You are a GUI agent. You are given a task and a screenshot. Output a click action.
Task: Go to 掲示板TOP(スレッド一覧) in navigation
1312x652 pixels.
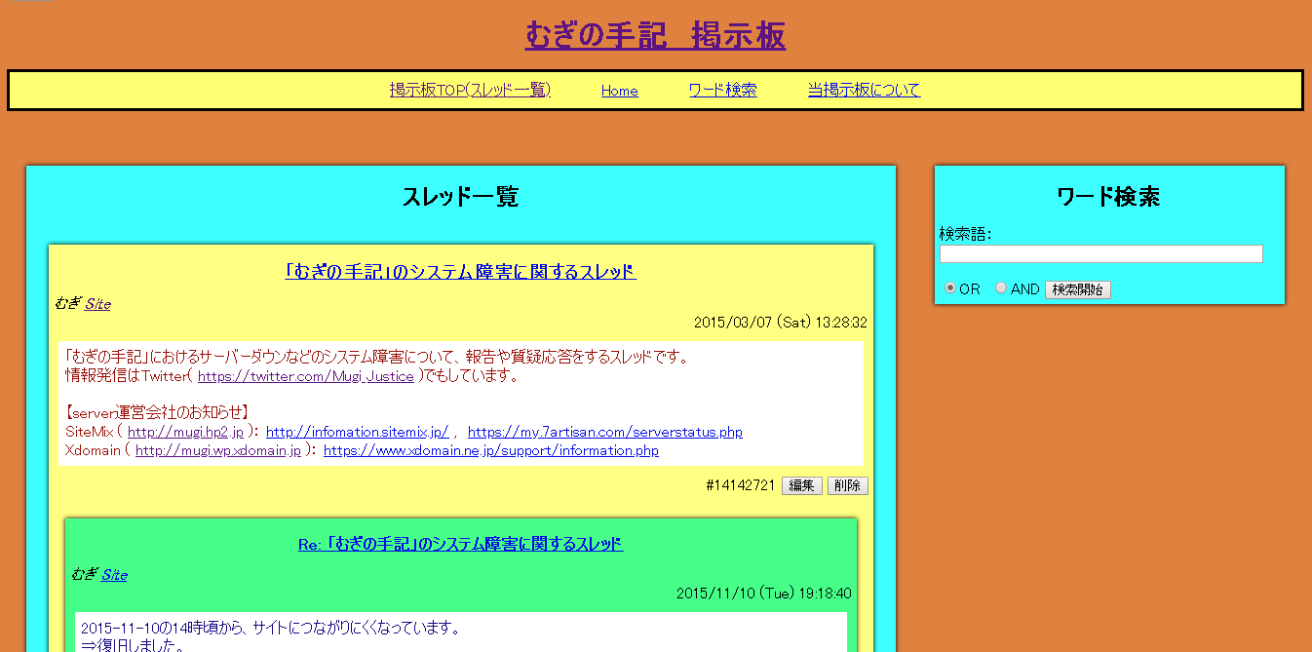(x=470, y=91)
